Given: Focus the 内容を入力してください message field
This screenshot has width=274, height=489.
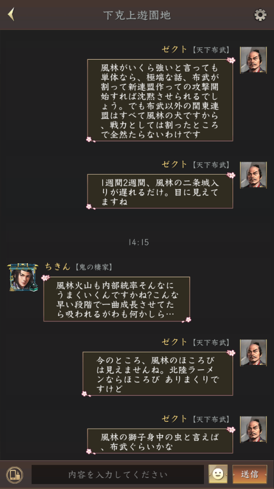Looking at the screenshot, I should click(x=118, y=475).
